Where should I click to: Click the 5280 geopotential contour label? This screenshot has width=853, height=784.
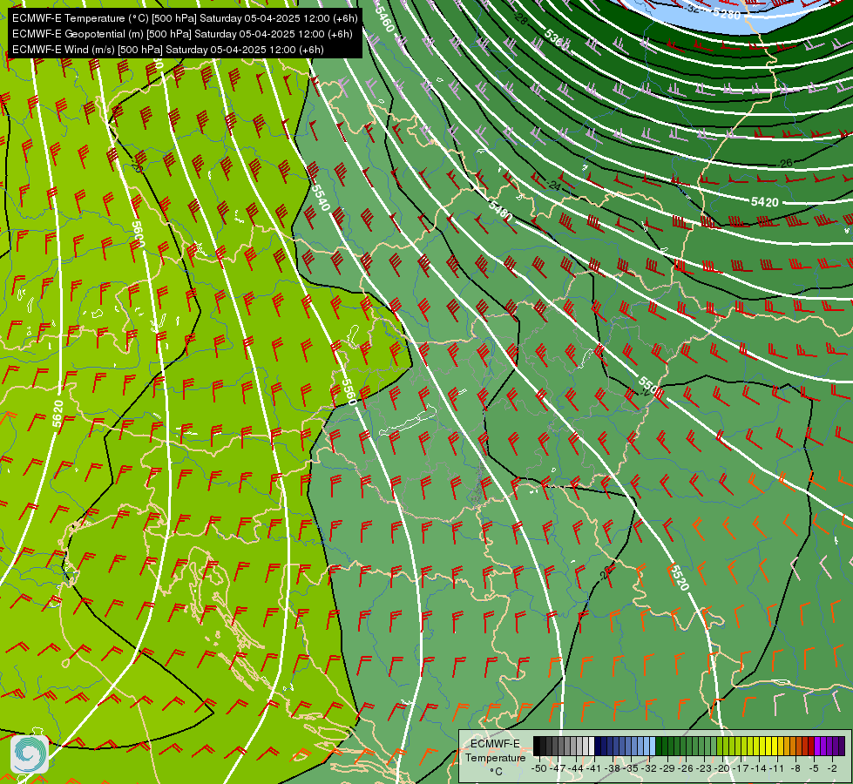[727, 14]
